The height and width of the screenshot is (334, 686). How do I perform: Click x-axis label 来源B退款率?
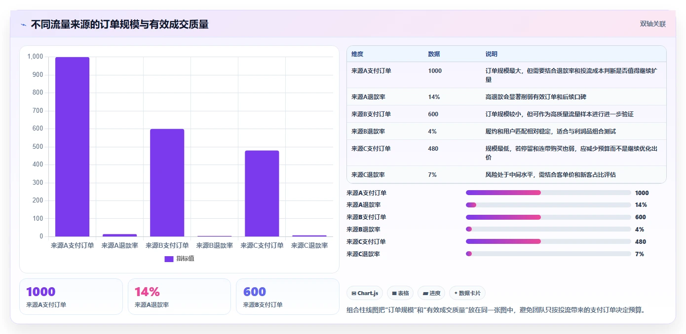214,245
